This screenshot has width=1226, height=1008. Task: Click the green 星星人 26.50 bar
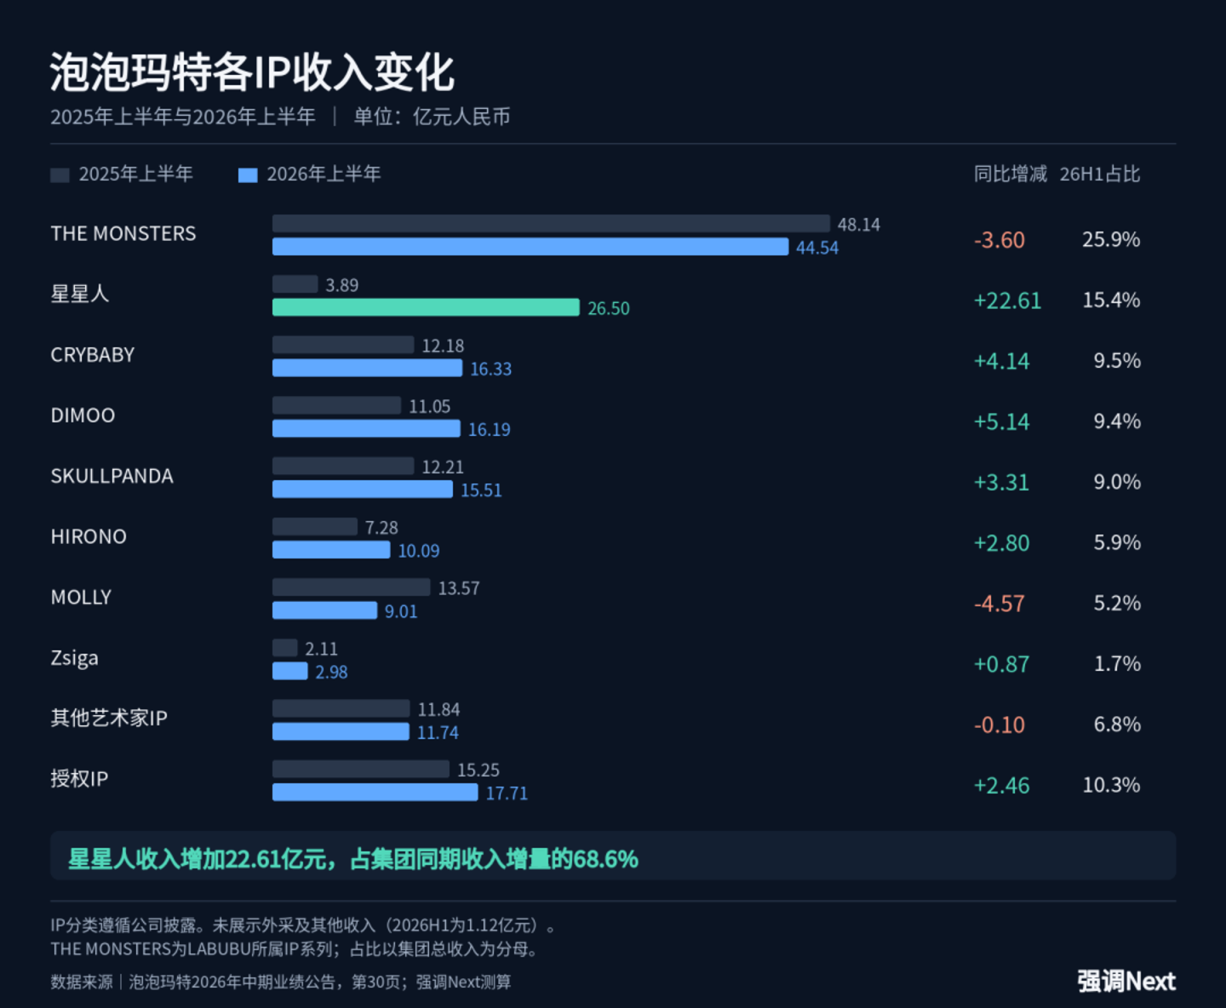click(x=426, y=307)
